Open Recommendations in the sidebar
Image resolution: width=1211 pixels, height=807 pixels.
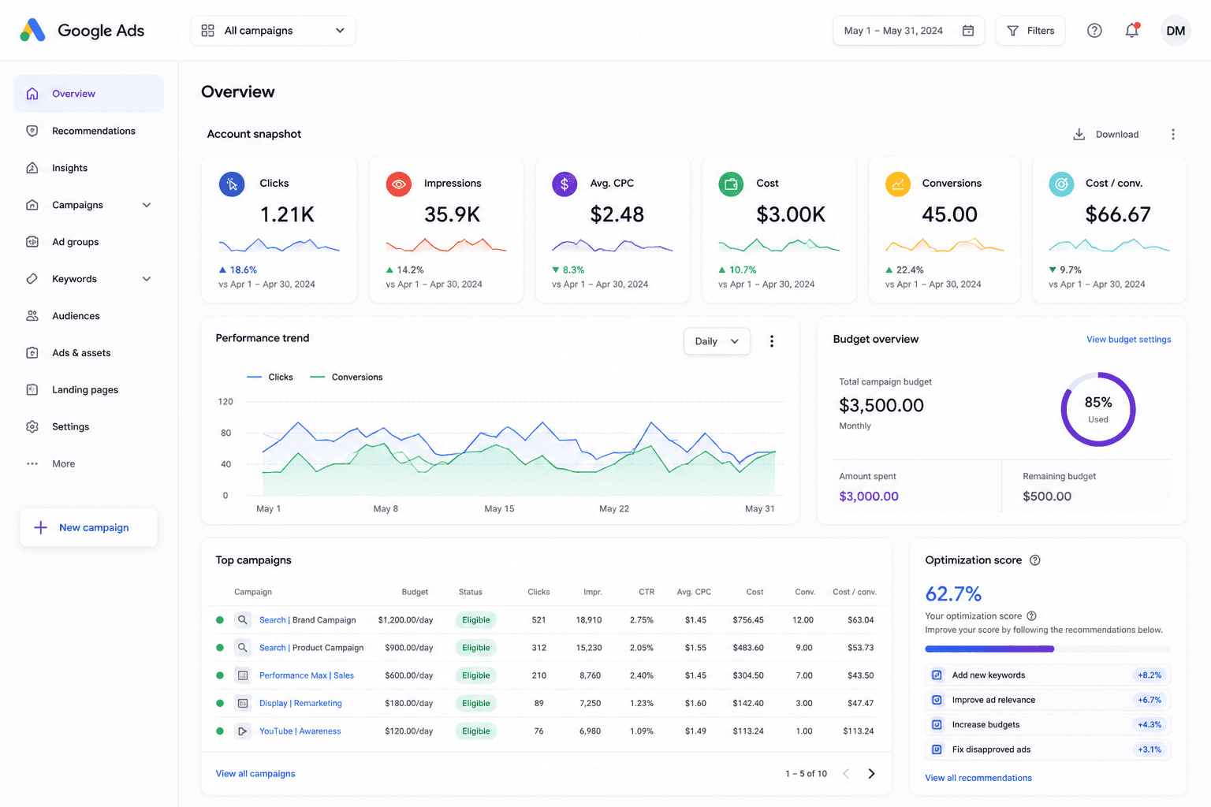point(88,131)
